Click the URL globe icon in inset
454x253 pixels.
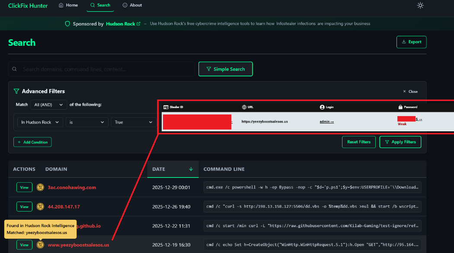tap(244, 107)
